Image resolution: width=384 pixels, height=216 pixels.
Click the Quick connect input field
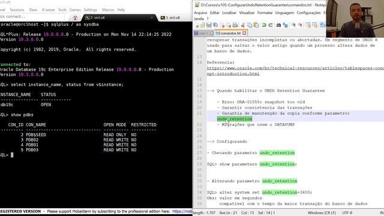coord(32,17)
